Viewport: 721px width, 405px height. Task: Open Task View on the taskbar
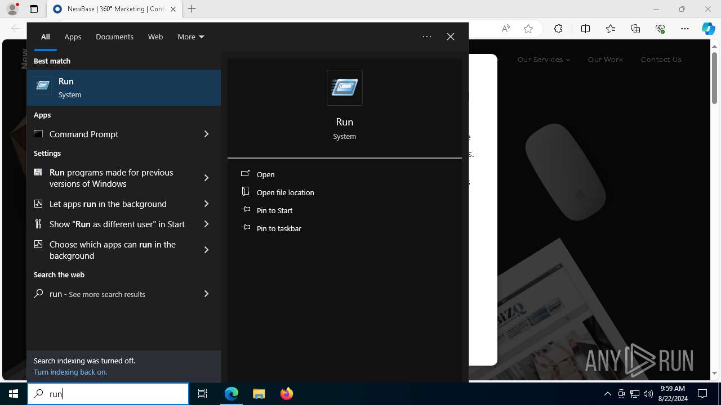click(203, 394)
